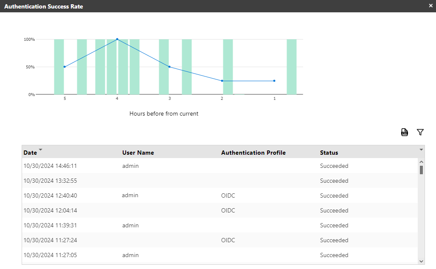436x269 pixels.
Task: Click the User Name column header
Action: pyautogui.click(x=138, y=153)
